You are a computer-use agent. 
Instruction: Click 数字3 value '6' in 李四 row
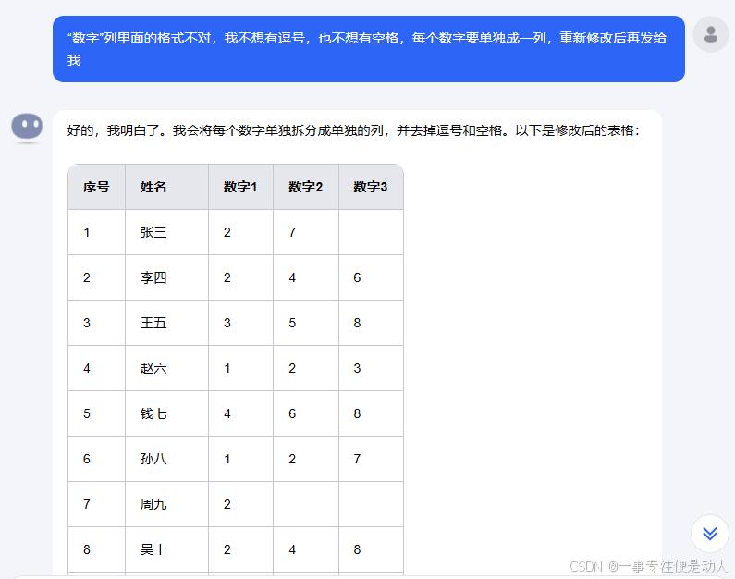[371, 277]
